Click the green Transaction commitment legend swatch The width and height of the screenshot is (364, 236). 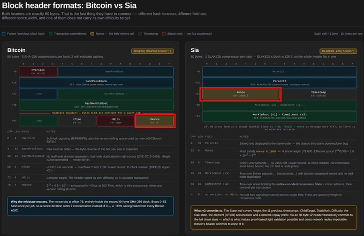50,34
